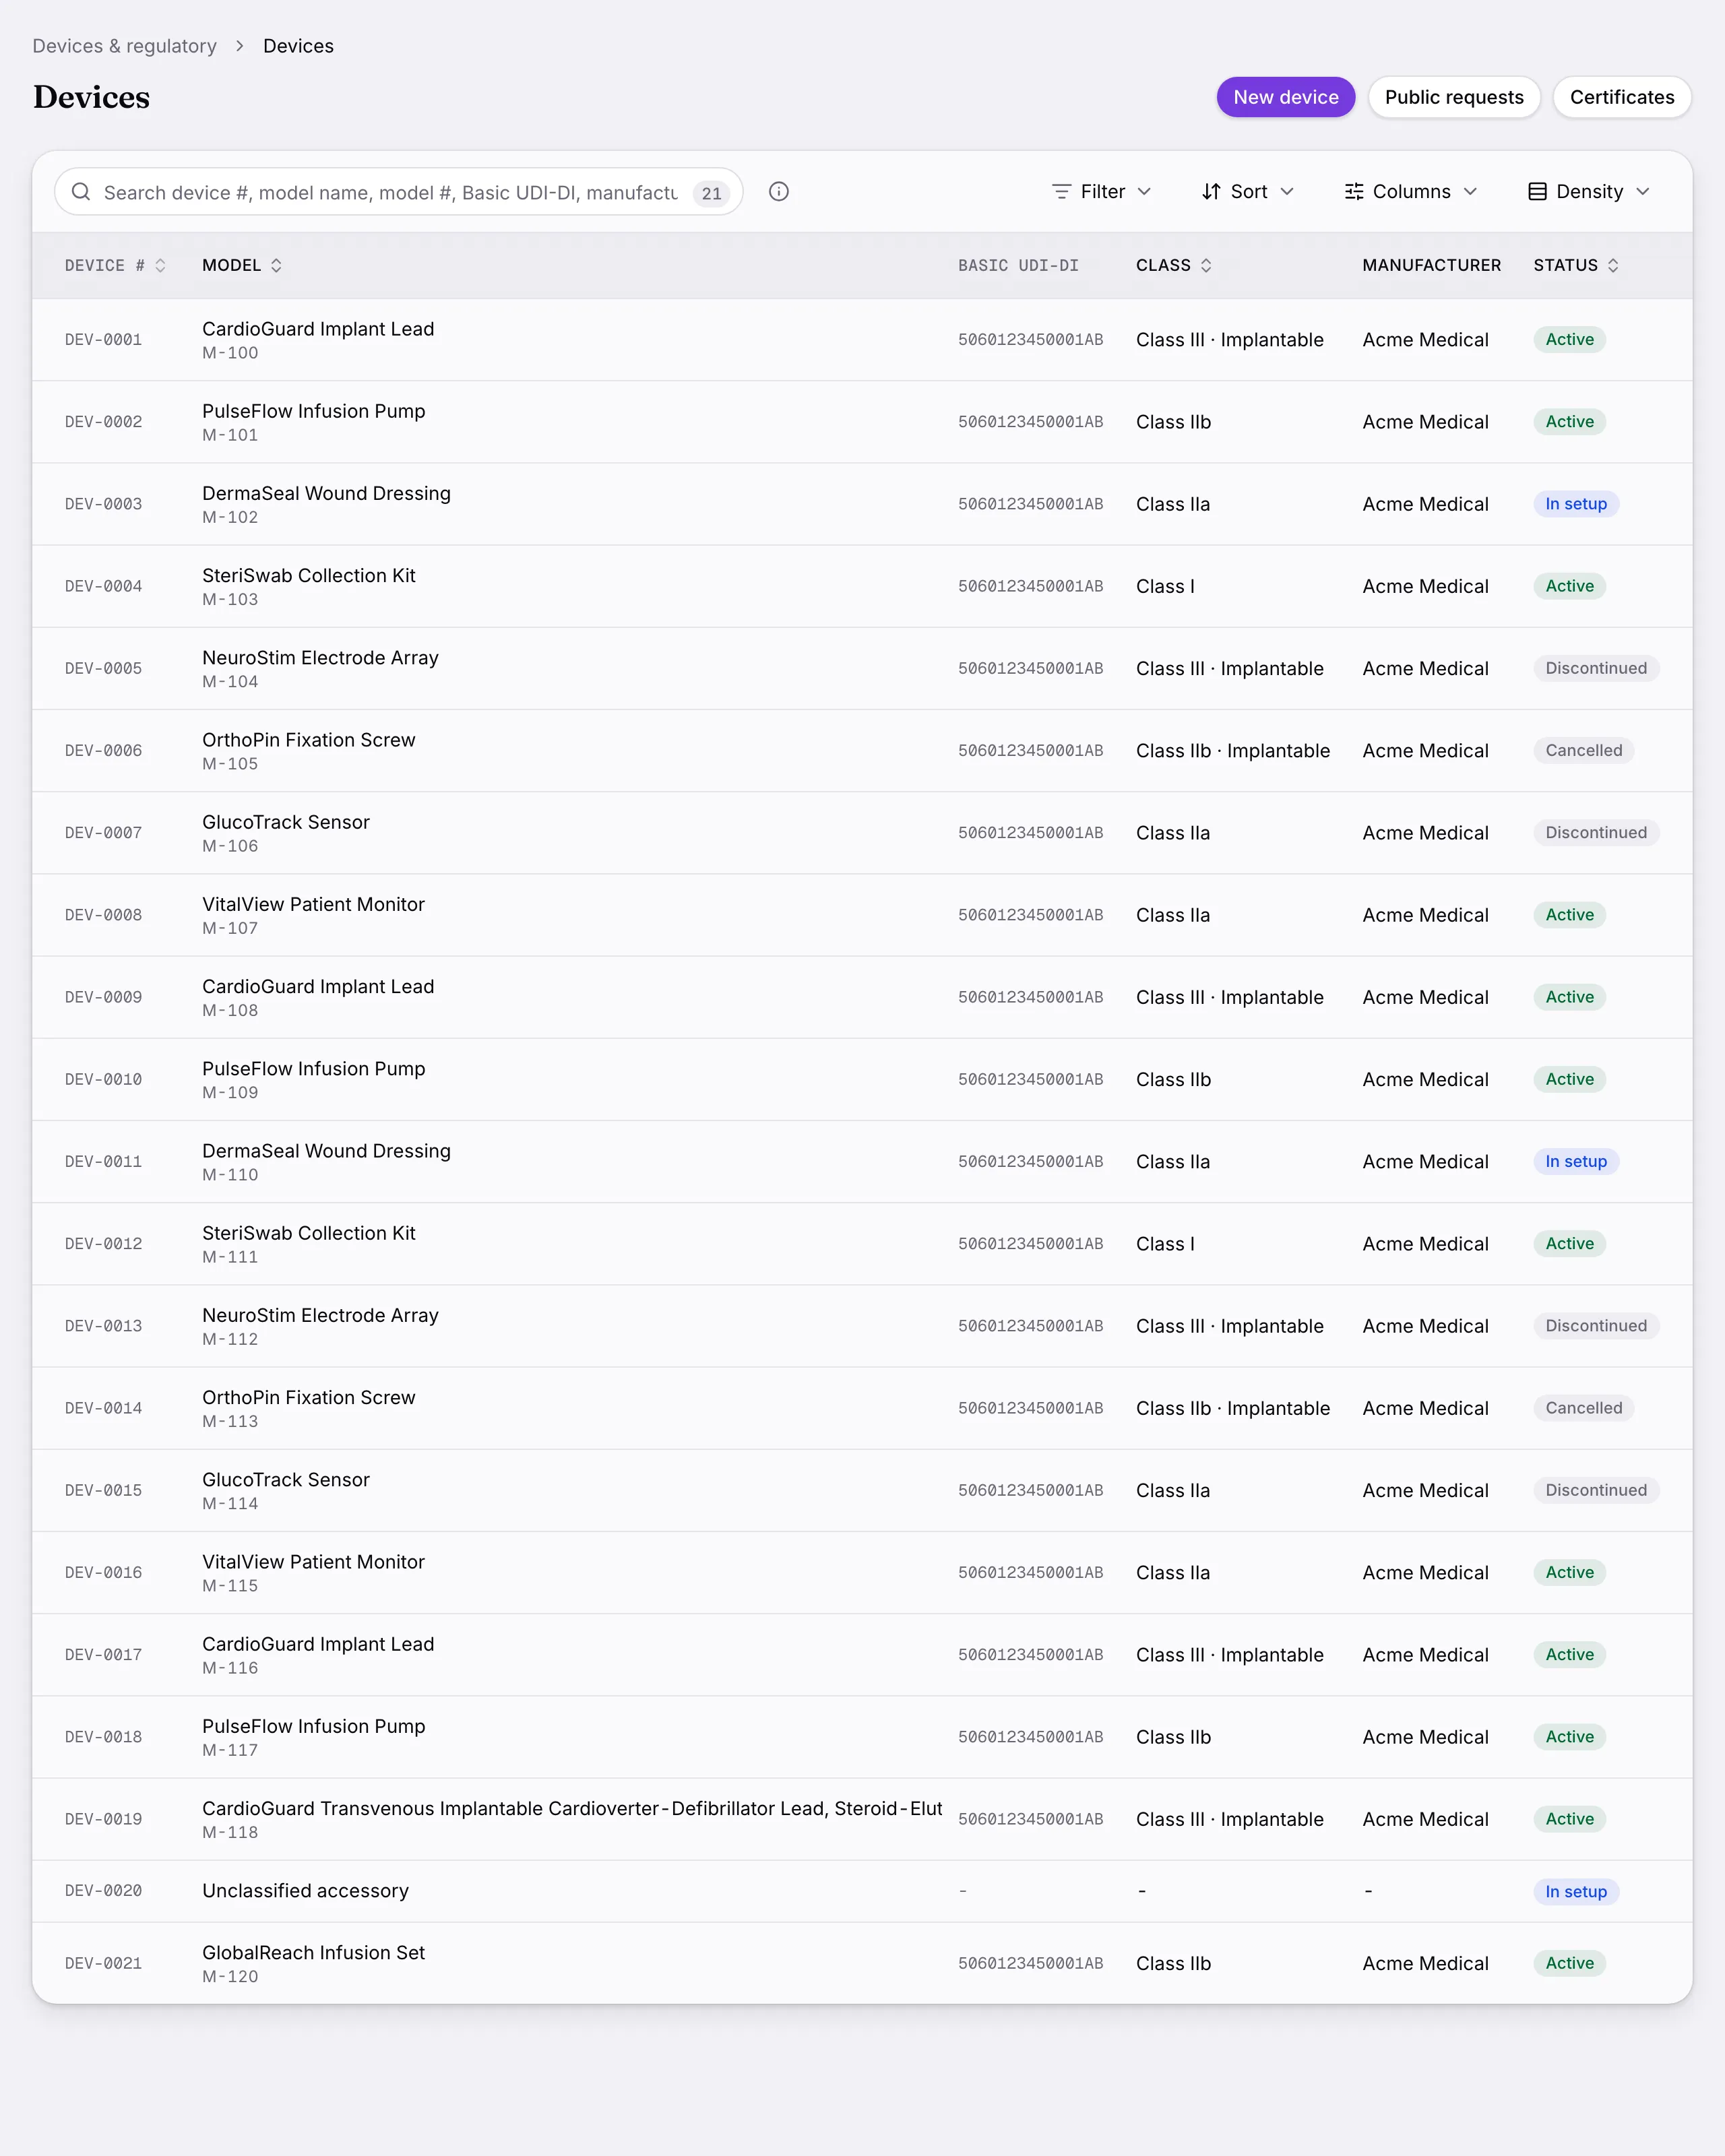The image size is (1725, 2156).
Task: Open DermaSeal Wound Dressing M-102
Action: click(326, 504)
